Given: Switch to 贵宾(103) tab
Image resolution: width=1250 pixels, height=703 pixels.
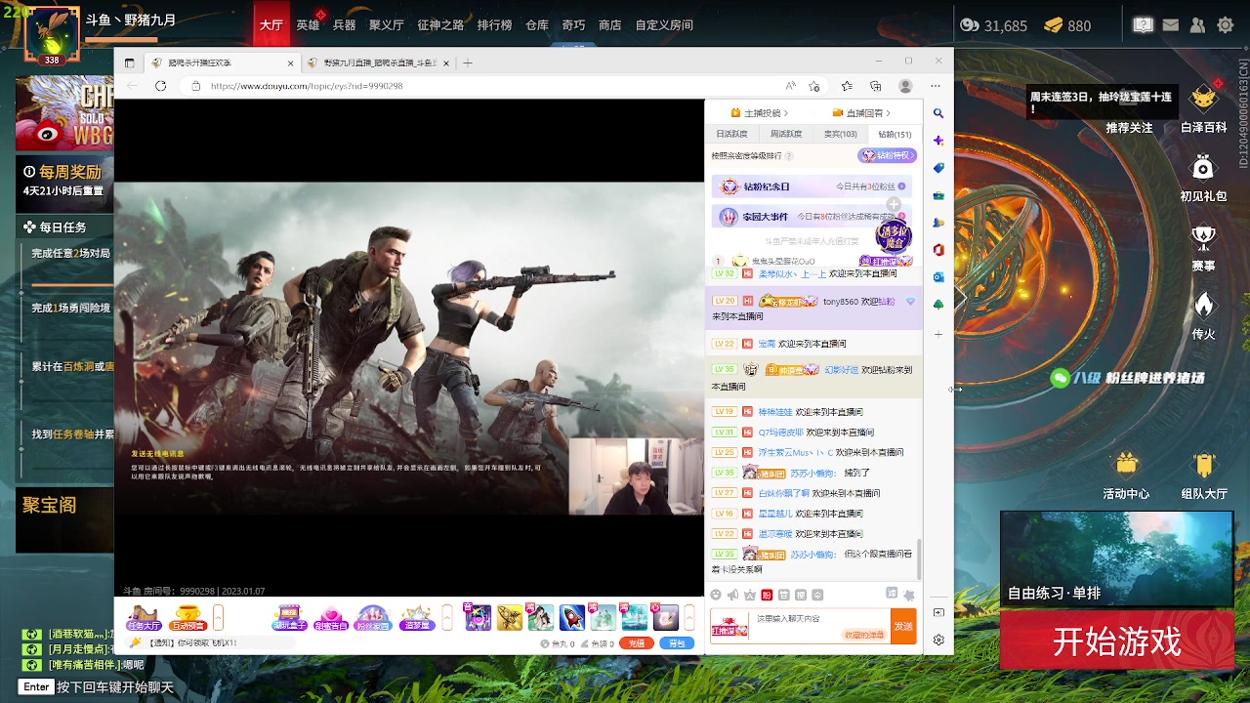Looking at the screenshot, I should (x=840, y=135).
